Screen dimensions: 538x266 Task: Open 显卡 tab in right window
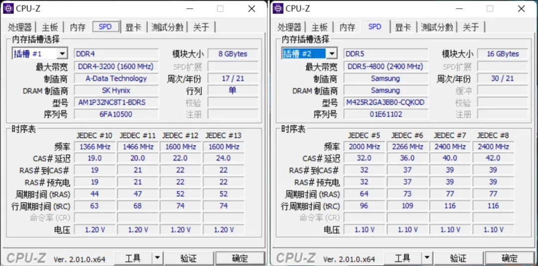click(403, 27)
